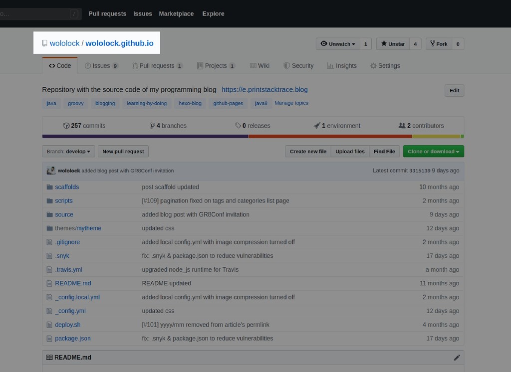This screenshot has height=372, width=511.
Task: Open the Unwatch dropdown
Action: (338, 44)
